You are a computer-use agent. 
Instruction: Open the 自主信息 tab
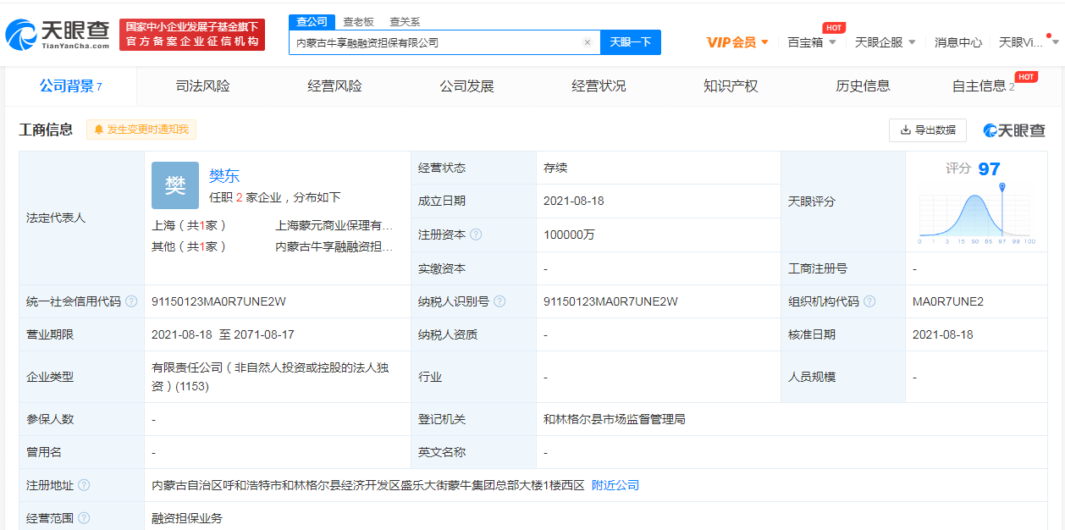983,86
